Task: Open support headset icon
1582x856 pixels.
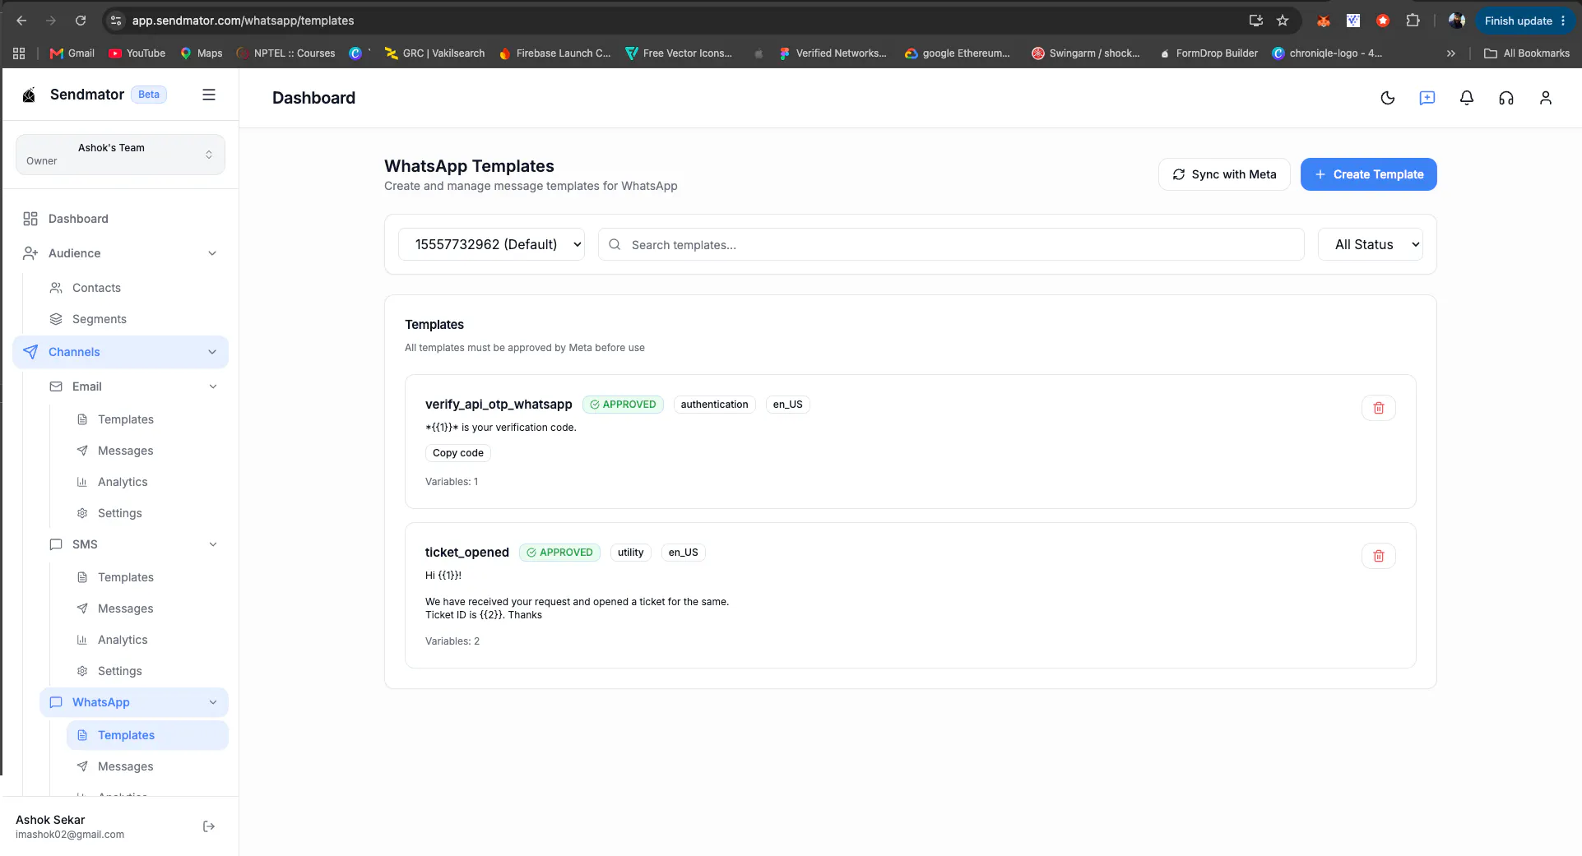Action: 1505,98
